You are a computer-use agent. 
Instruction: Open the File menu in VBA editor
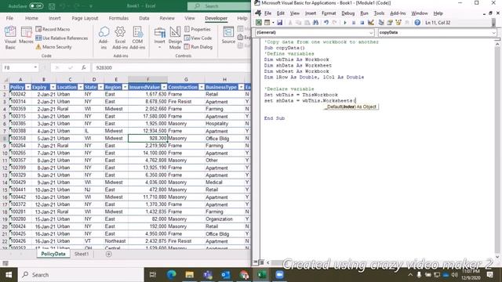pos(267,13)
